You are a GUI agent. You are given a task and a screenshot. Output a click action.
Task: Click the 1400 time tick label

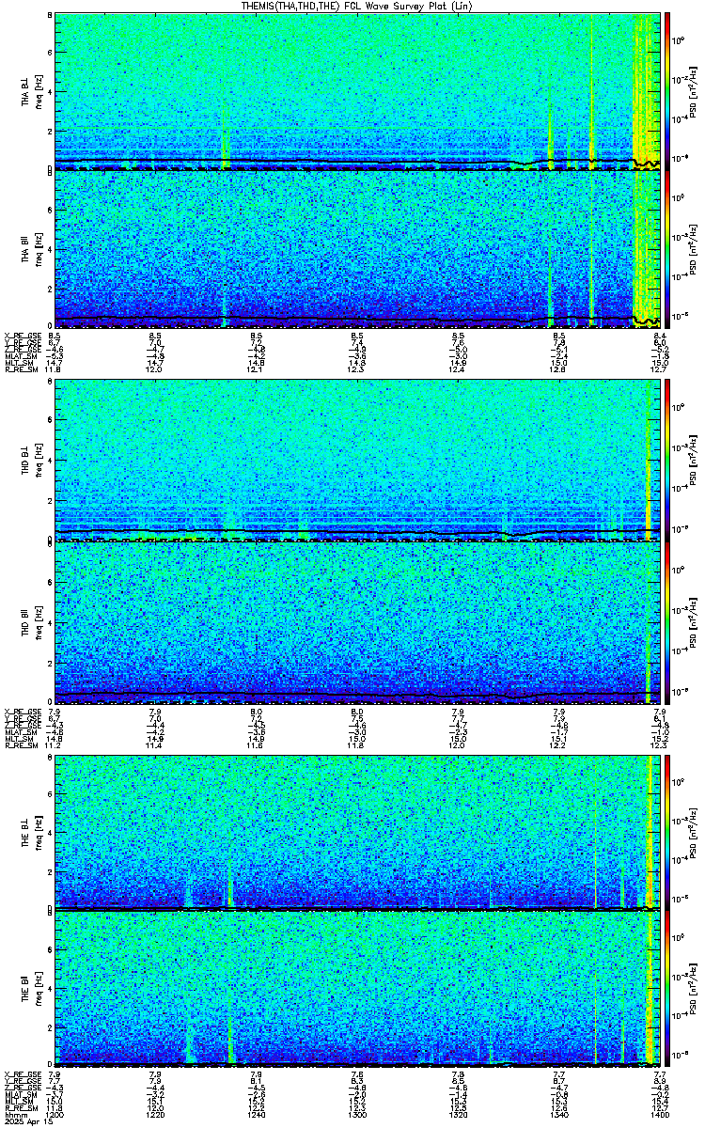coord(660,1116)
